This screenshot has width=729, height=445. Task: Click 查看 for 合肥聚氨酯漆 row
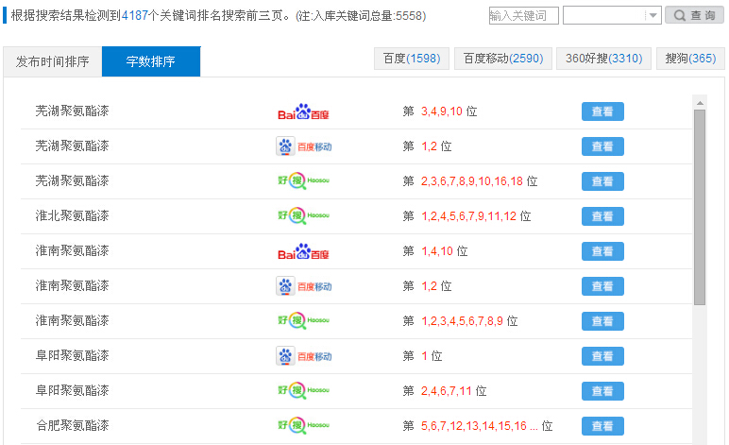click(x=602, y=426)
